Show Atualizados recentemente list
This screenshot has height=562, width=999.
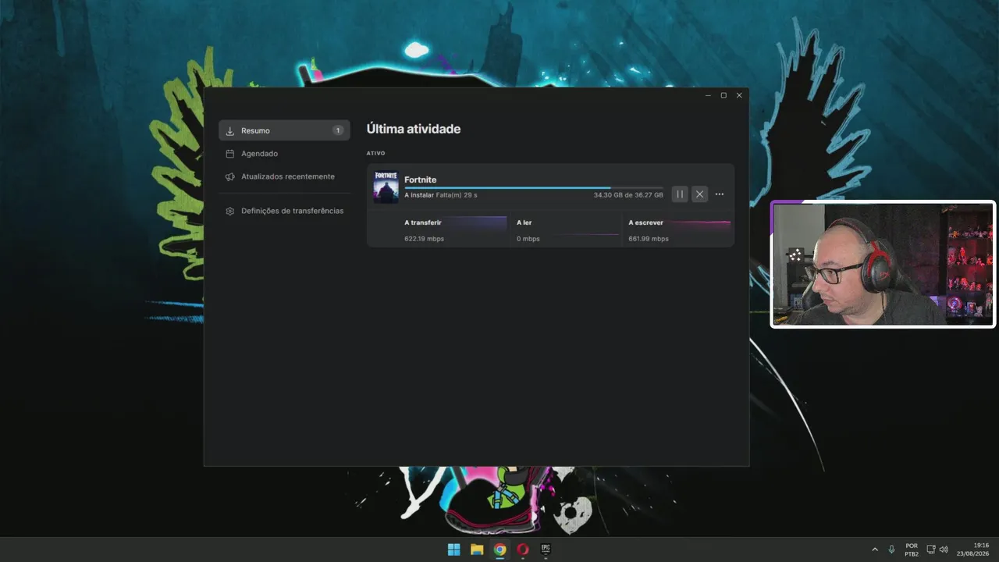[x=284, y=176]
